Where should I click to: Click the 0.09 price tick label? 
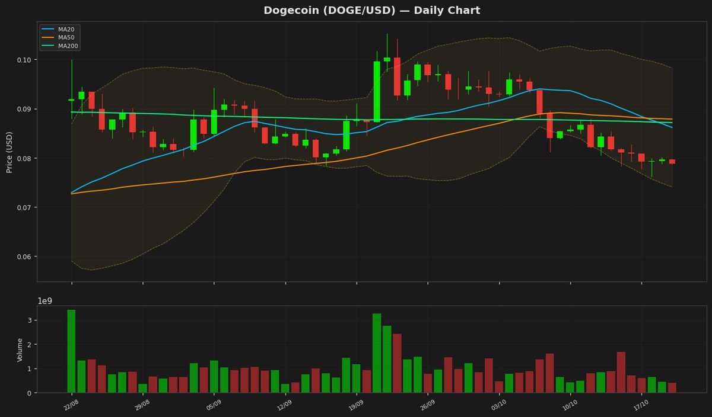pyautogui.click(x=25, y=109)
